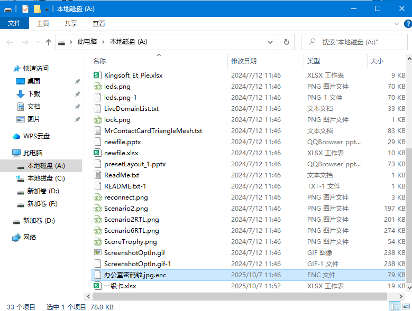The image size is (412, 311).
Task: Open the Customize Quick Access Toolbar dropdown
Action: (47, 10)
